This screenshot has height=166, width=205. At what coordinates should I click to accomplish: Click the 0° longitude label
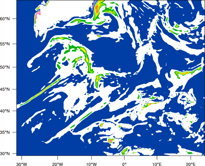click(124, 164)
